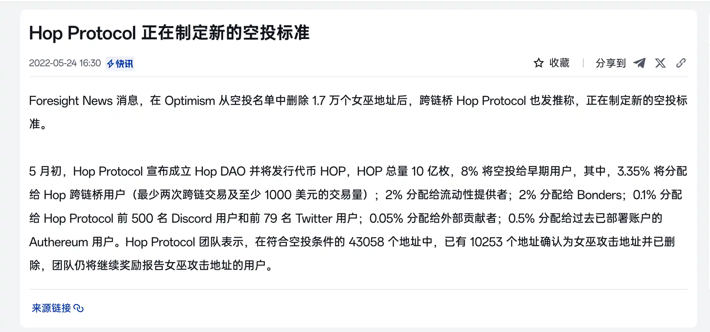The width and height of the screenshot is (710, 332).
Task: Copy the article link with chain icon
Action: 681,63
